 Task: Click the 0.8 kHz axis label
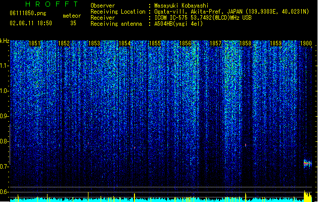click(5, 141)
